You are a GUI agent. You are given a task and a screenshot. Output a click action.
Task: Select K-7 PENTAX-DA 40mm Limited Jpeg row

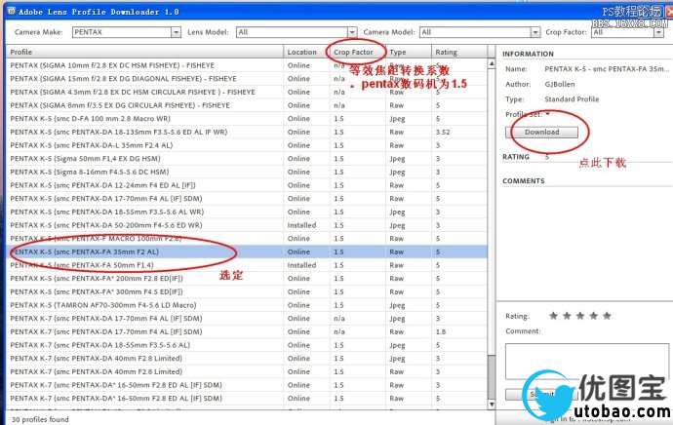pyautogui.click(x=247, y=358)
